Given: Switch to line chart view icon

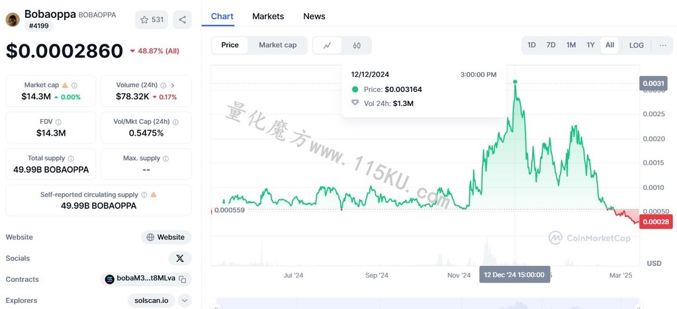Looking at the screenshot, I should point(328,45).
